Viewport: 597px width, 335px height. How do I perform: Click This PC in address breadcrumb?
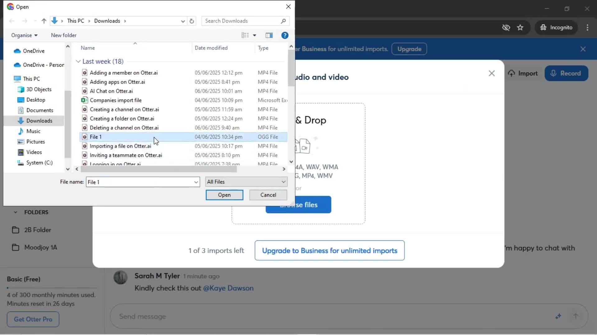point(76,21)
